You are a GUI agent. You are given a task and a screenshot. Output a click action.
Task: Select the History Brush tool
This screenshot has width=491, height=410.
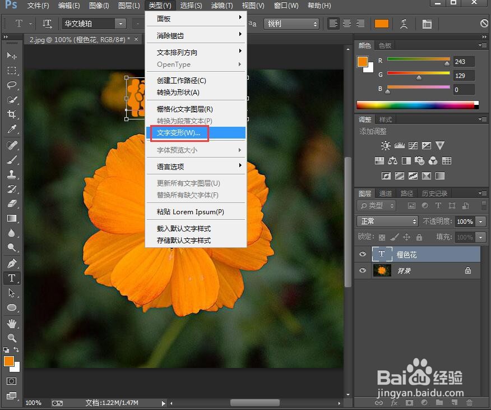coord(12,189)
